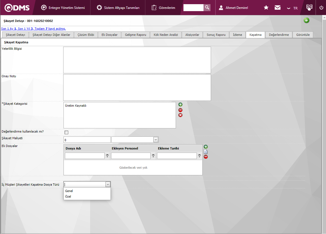Open messages via the envelope icon
The width and height of the screenshot is (326, 234).
click(278, 8)
